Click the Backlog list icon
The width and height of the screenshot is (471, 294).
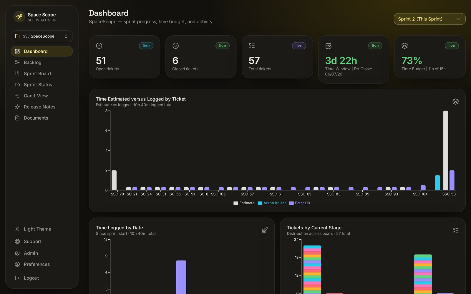[17, 62]
